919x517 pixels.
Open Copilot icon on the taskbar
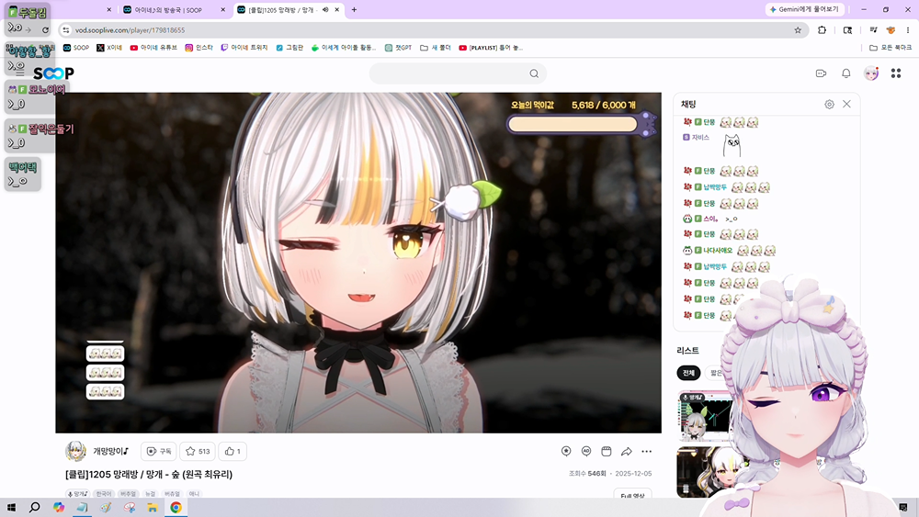click(59, 508)
